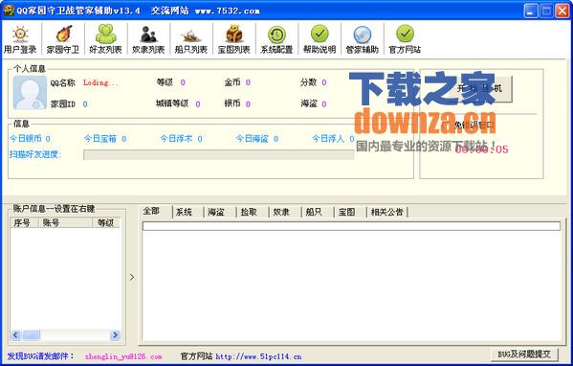Click the shenglin_yu@126.com email link
This screenshot has height=366, width=573.
pos(123,356)
